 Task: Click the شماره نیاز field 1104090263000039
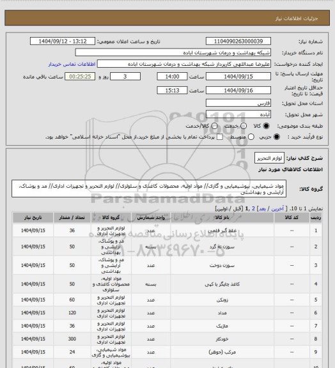point(238,41)
